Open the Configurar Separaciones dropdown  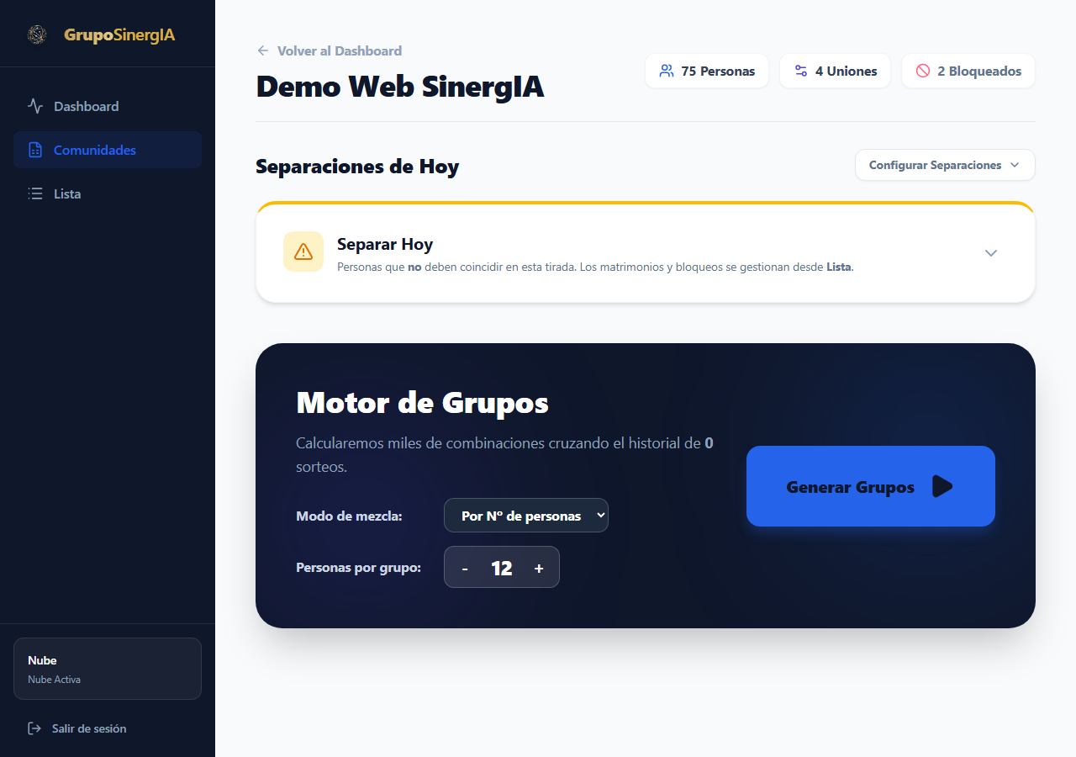click(945, 165)
